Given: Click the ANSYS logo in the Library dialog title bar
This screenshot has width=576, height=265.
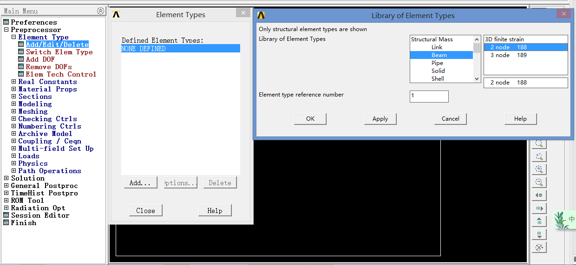Looking at the screenshot, I should click(x=261, y=15).
